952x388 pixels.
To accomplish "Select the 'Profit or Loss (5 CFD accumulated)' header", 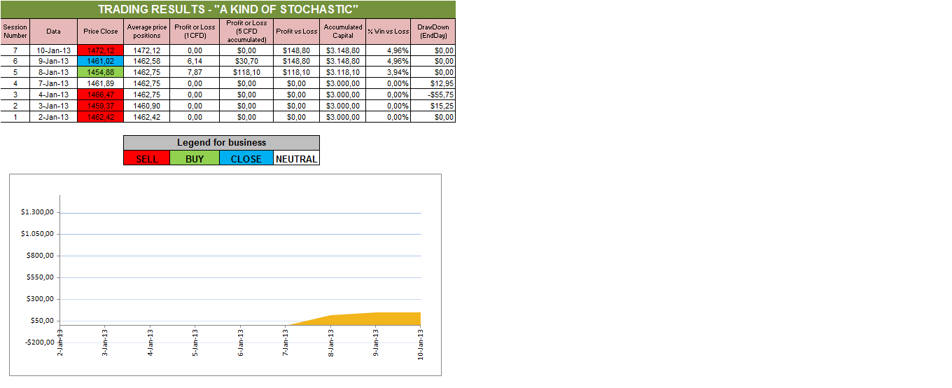I will 246,32.
